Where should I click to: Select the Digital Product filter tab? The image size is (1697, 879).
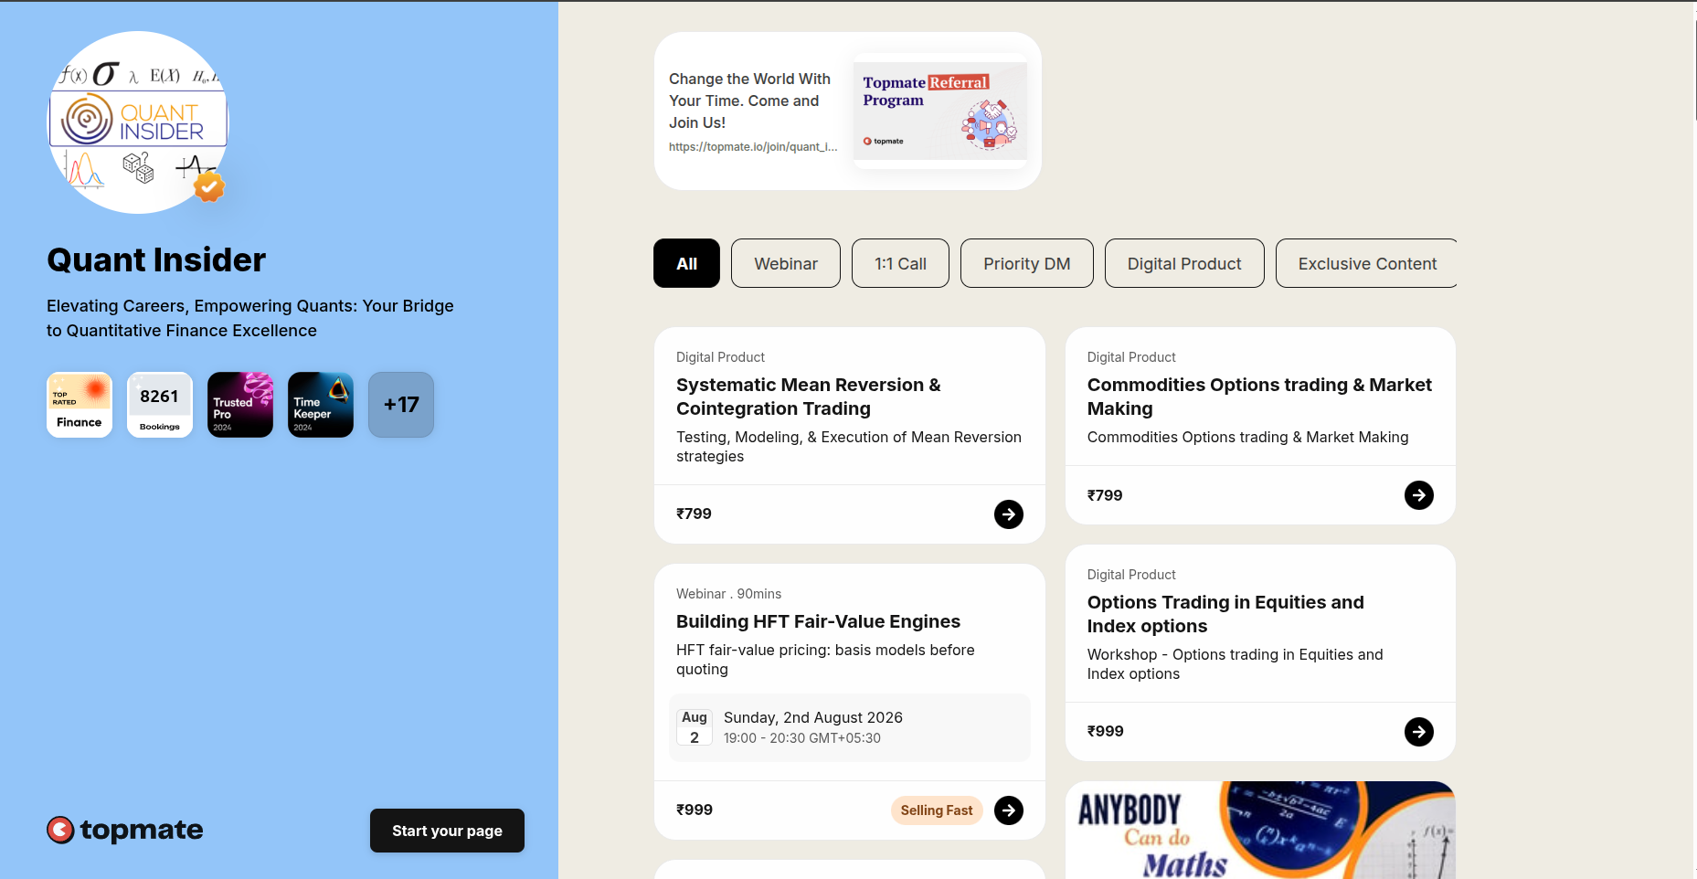point(1184,263)
